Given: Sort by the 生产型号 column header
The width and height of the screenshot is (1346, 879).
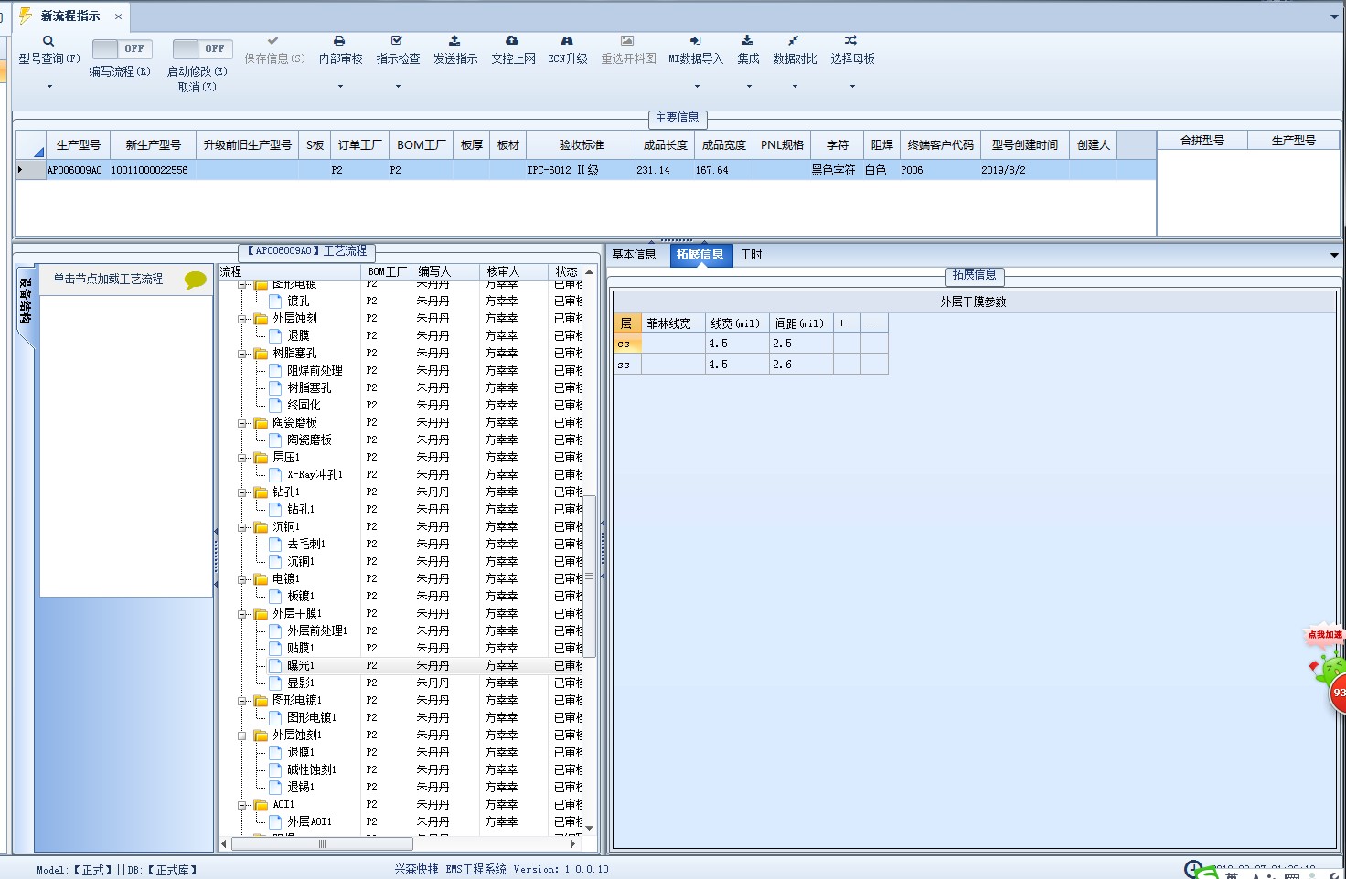Looking at the screenshot, I should click(x=78, y=145).
